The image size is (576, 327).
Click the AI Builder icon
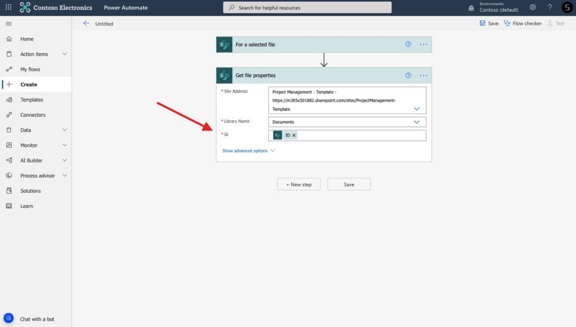click(9, 160)
